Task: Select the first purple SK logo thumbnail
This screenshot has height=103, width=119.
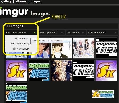Action: 16,70
